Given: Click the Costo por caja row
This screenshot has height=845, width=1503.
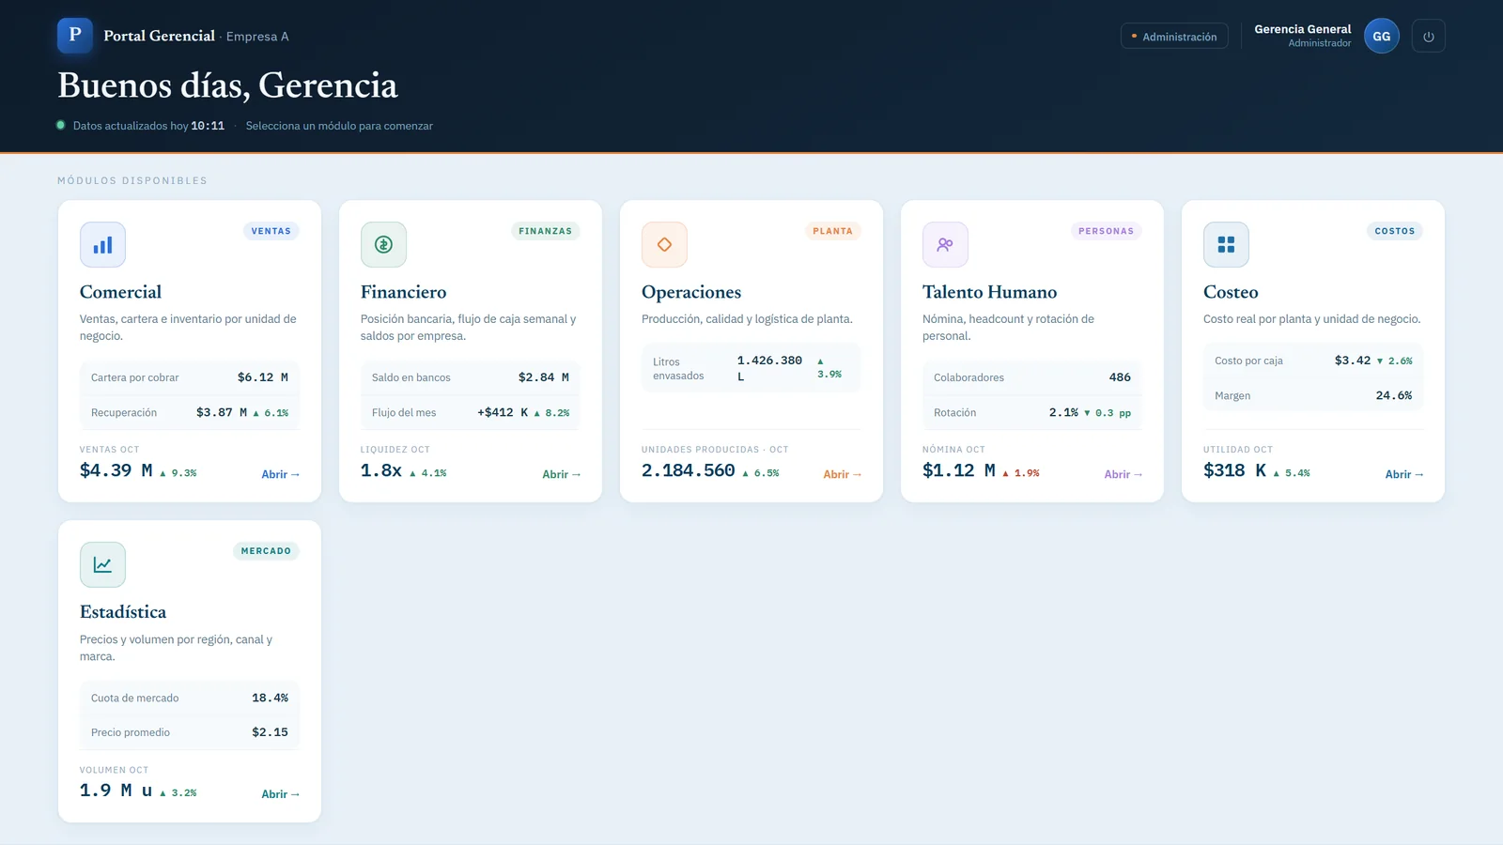Looking at the screenshot, I should click(x=1313, y=361).
